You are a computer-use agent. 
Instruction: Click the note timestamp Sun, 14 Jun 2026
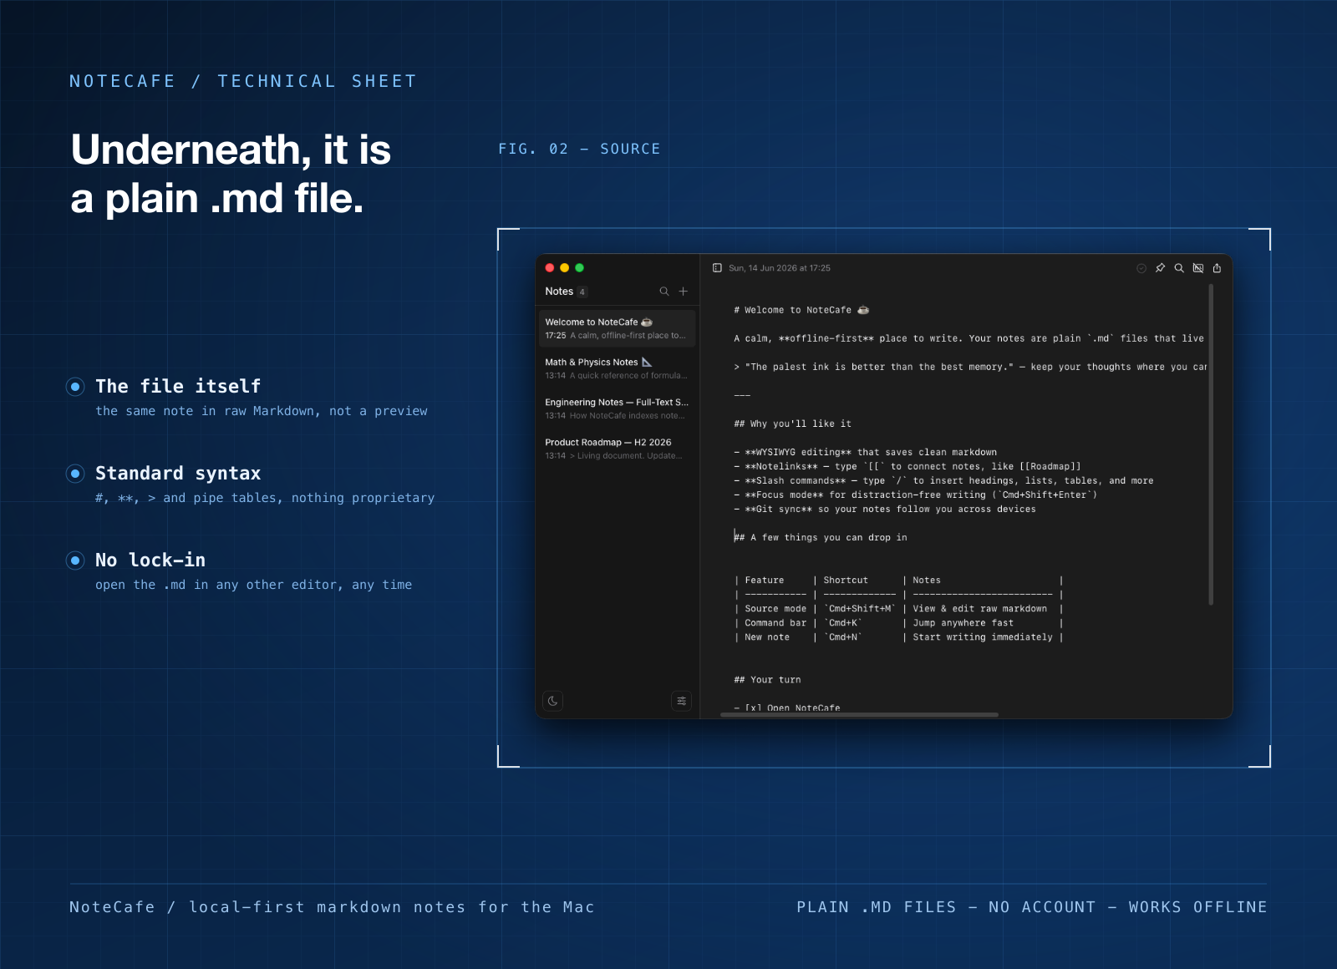pyautogui.click(x=780, y=268)
